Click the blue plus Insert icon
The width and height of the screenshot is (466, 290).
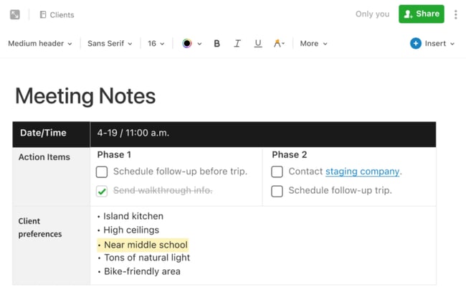click(416, 44)
